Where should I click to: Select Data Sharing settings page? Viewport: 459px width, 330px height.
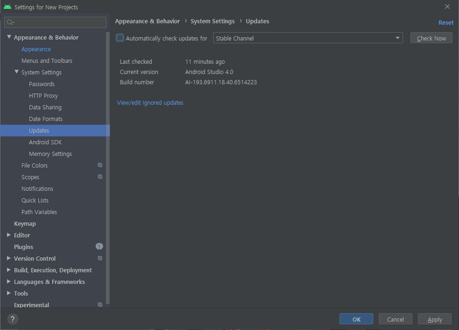(x=45, y=108)
